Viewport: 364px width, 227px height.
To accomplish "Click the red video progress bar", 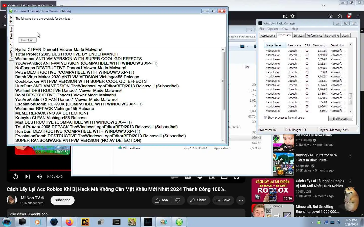I will 40,170.
